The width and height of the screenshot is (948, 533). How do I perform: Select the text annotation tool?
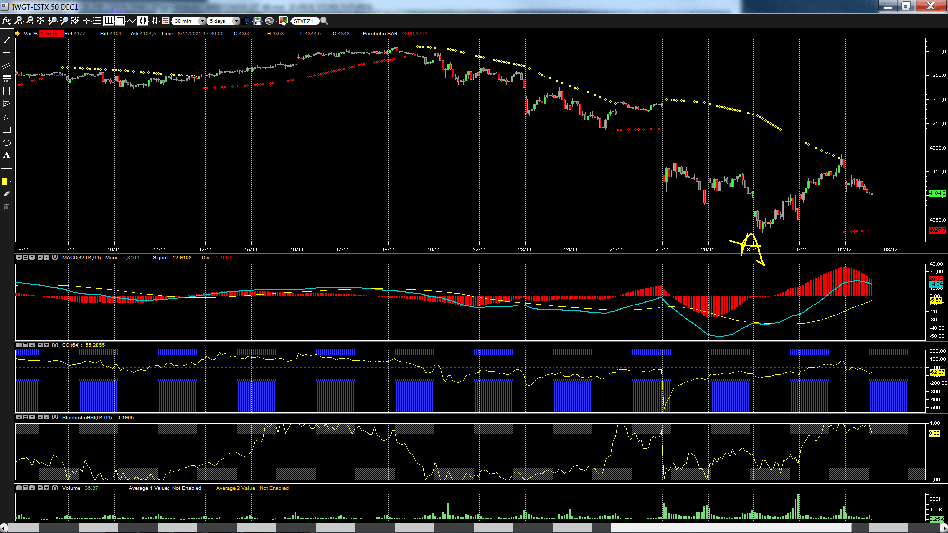(7, 155)
